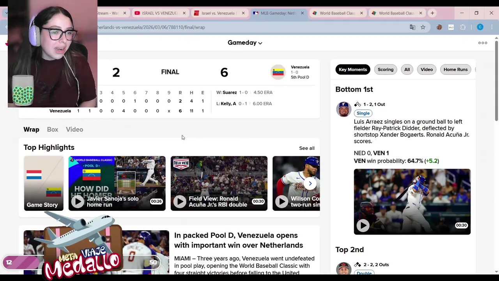Close the Israel vs. Venezuela ESPN tab

(x=243, y=13)
